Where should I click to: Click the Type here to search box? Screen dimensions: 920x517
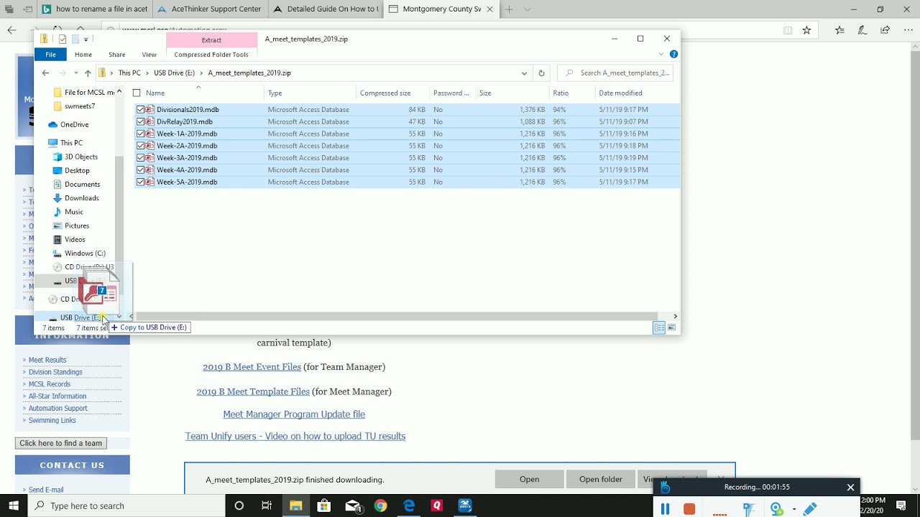[x=126, y=506]
